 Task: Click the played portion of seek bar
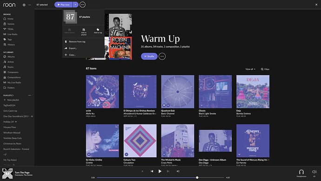(x=147, y=178)
